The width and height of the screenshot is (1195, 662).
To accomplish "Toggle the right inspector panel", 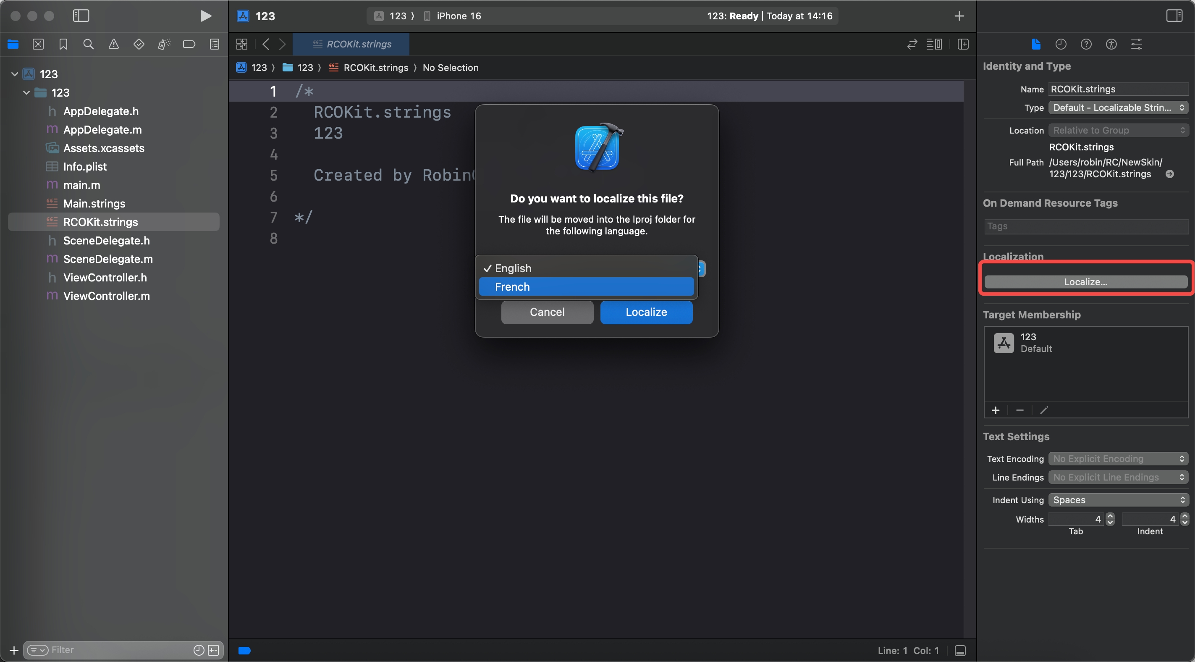I will (1174, 16).
